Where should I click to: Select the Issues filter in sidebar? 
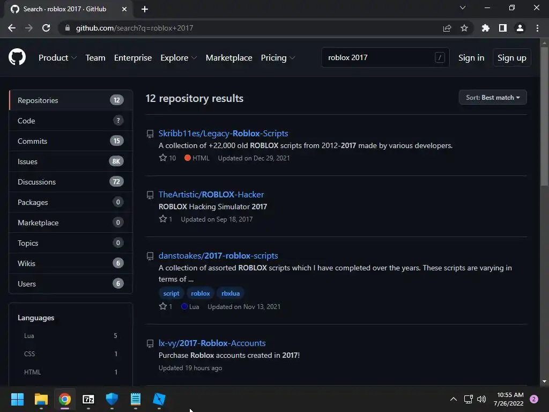(71, 161)
